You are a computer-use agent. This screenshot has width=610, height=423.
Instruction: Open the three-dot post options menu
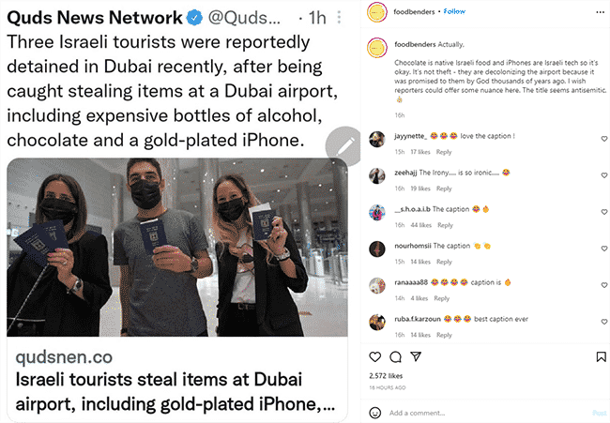[x=601, y=12]
